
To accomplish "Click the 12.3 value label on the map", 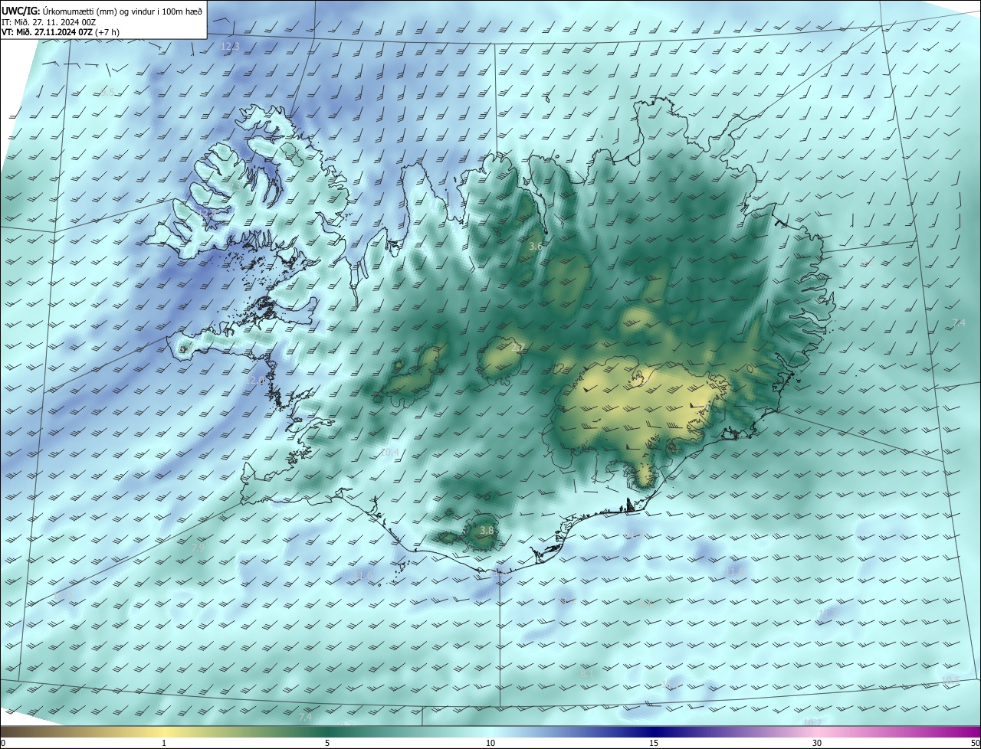I will point(230,47).
